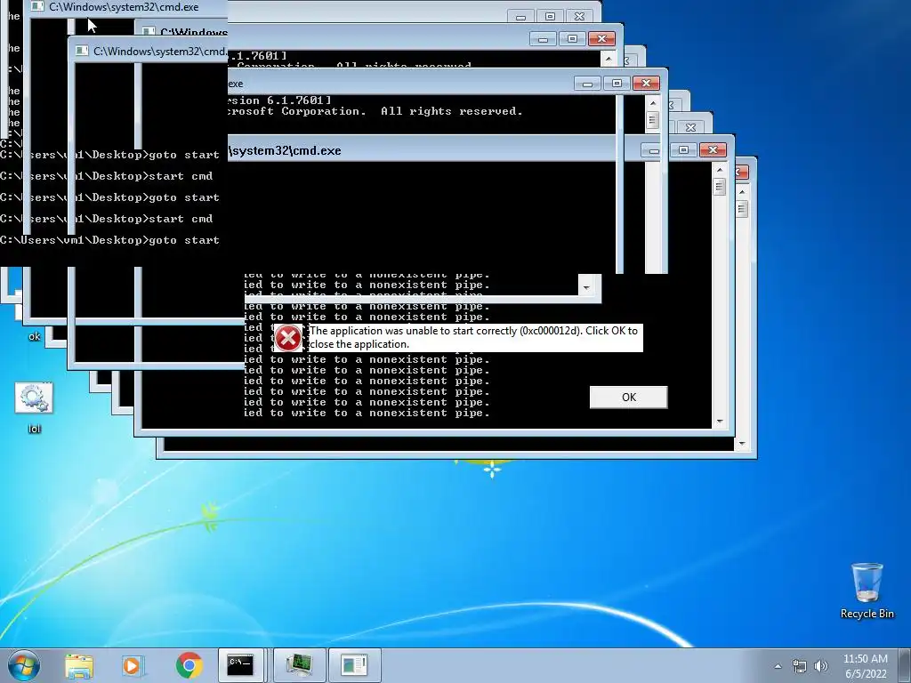This screenshot has width=911, height=683.
Task: Click the date 6/5/2022 in the tray
Action: pyautogui.click(x=866, y=674)
